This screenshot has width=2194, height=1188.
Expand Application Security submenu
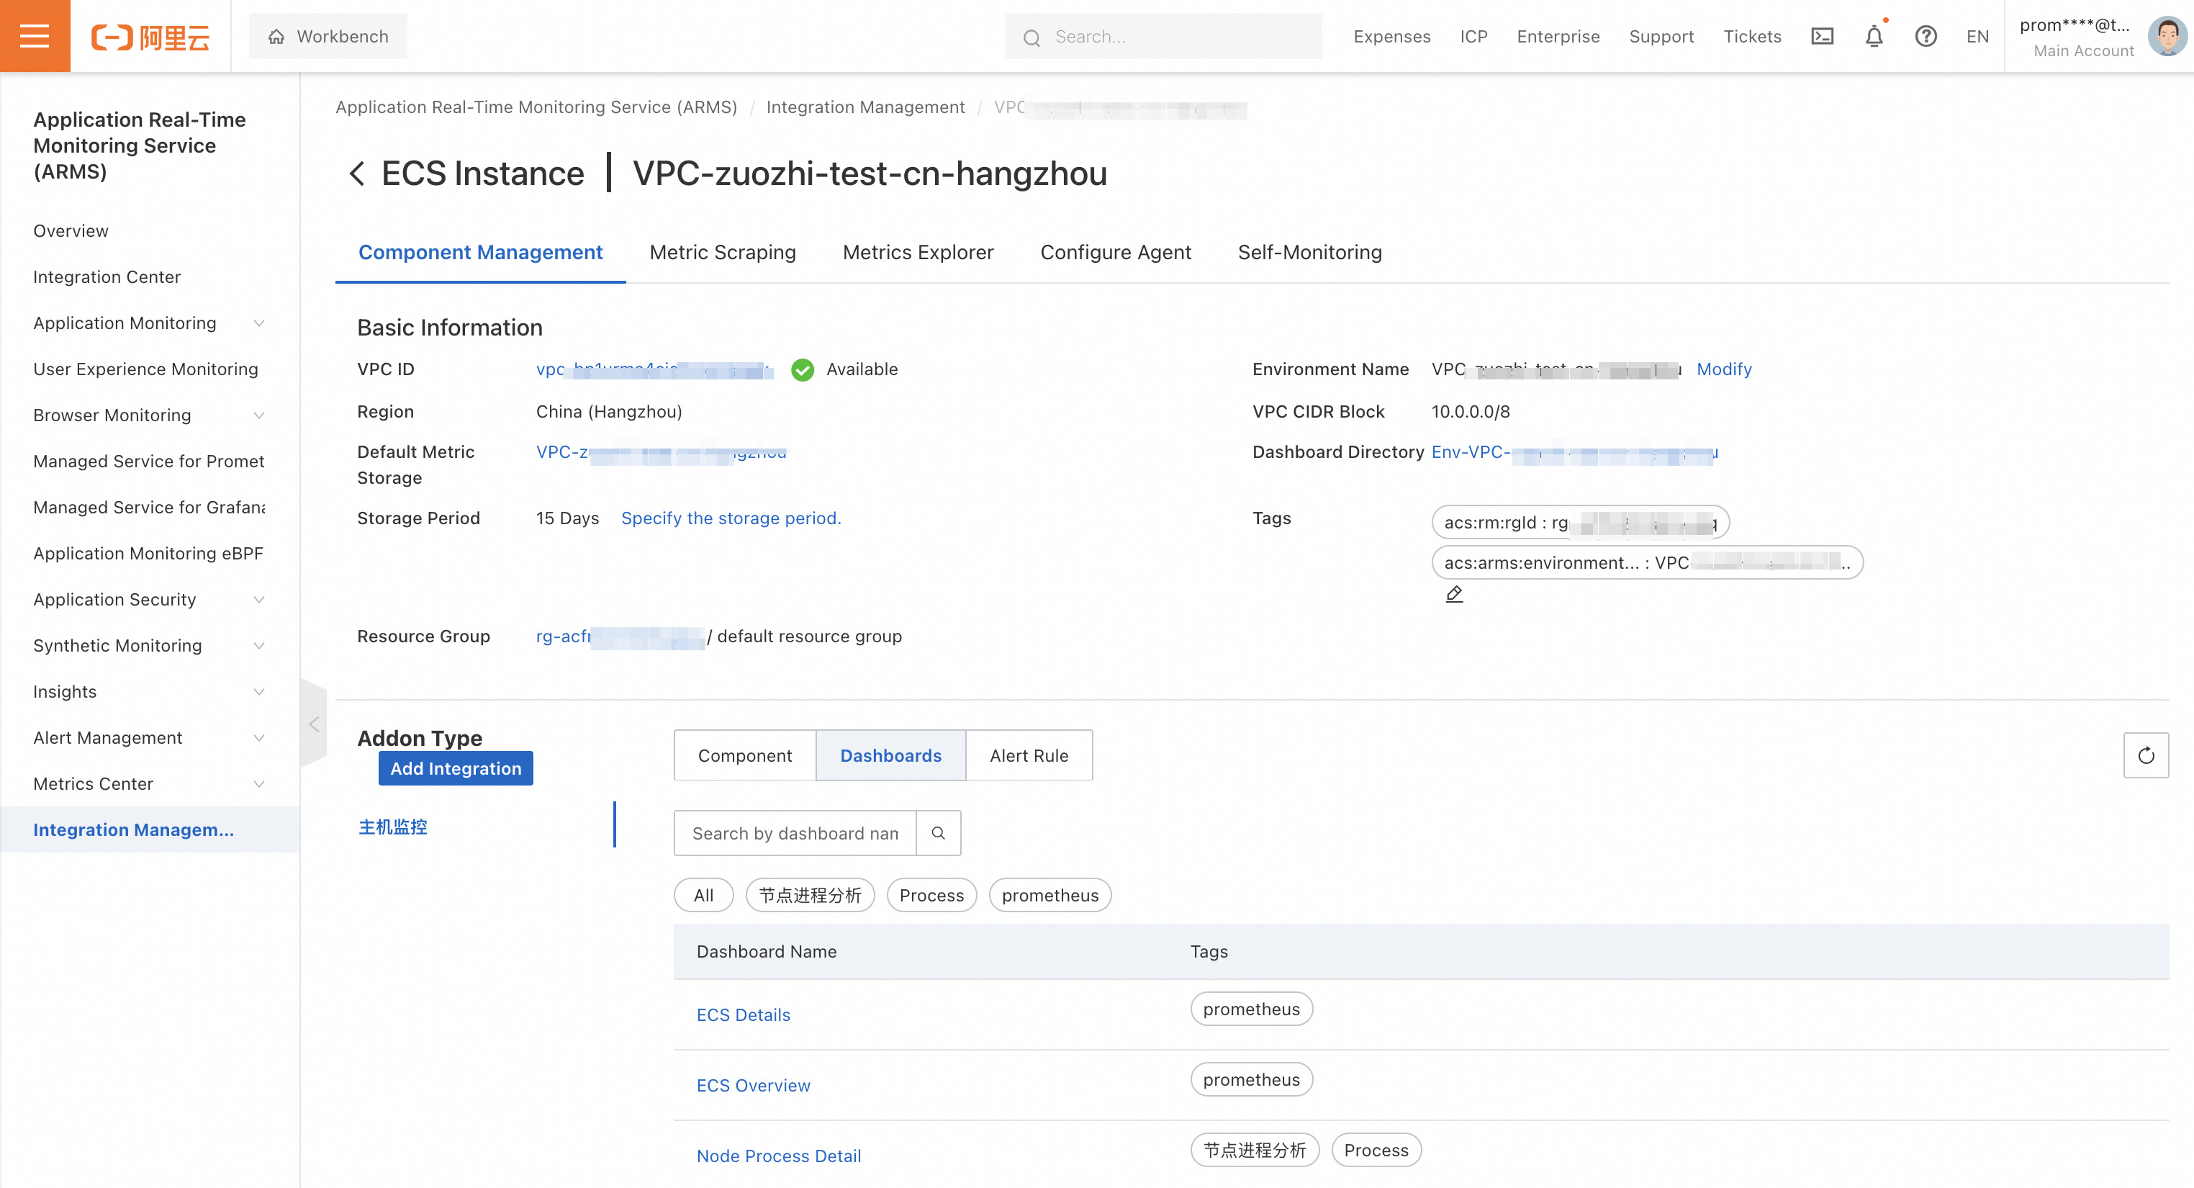(259, 599)
